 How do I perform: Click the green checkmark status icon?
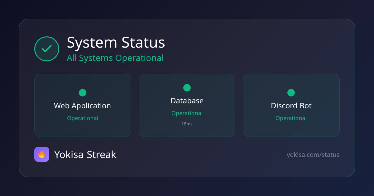click(x=47, y=49)
